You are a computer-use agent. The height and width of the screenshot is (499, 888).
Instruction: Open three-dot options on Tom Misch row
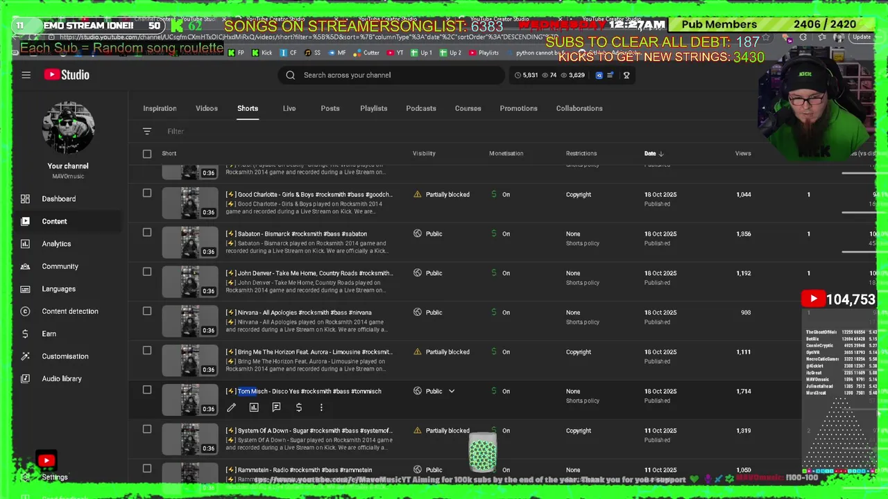pos(321,408)
